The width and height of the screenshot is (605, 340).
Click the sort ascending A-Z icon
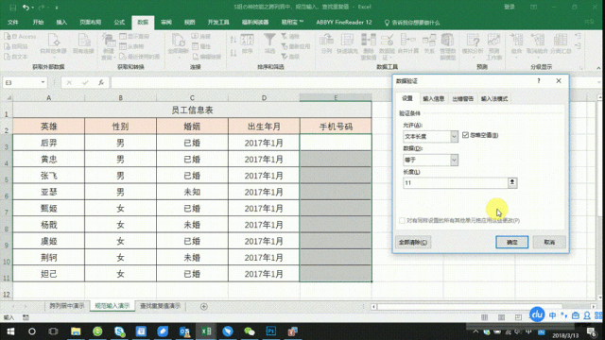233,40
